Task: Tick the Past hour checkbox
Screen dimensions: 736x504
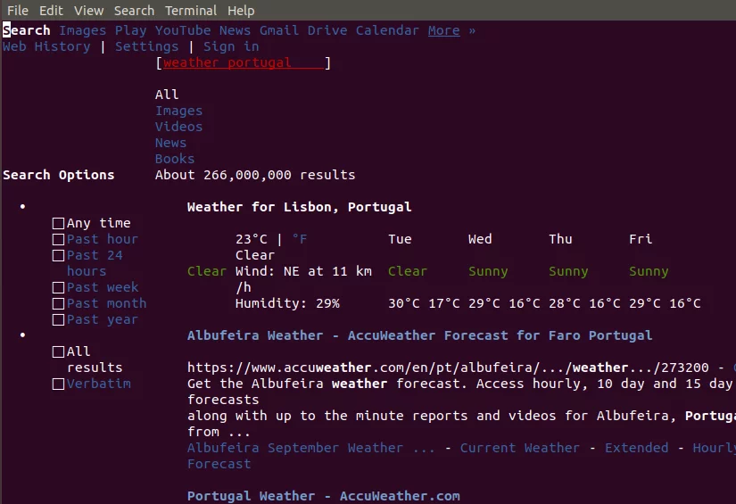Action: pos(58,240)
